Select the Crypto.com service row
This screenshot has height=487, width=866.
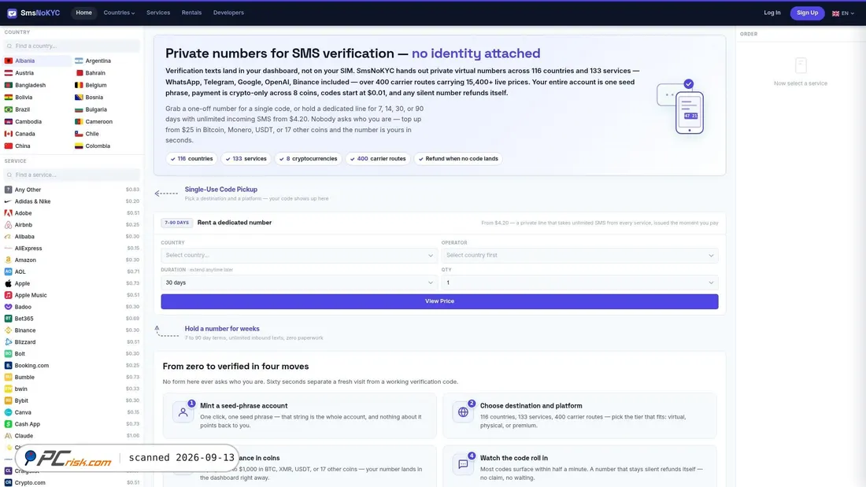click(x=72, y=482)
